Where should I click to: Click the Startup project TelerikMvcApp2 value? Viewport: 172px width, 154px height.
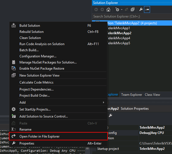click(x=152, y=149)
